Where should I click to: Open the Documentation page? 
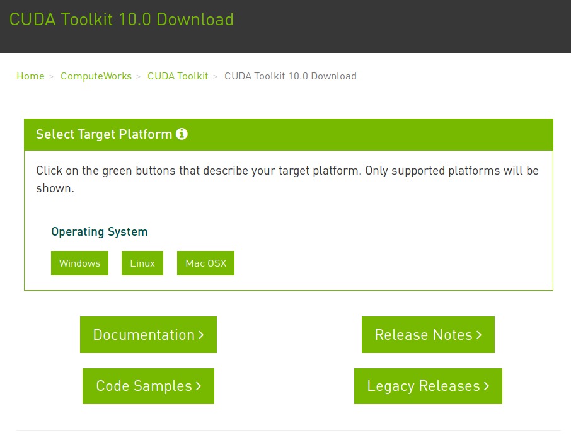tap(148, 335)
